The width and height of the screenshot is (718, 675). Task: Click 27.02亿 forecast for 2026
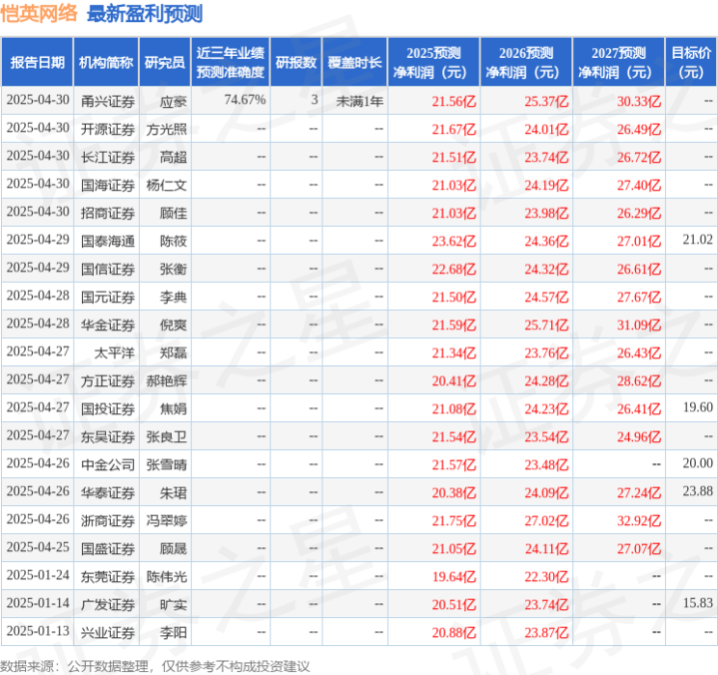(546, 520)
